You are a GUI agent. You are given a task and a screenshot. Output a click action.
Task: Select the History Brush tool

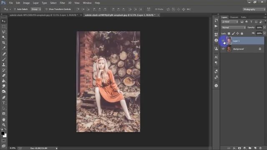pos(4,70)
